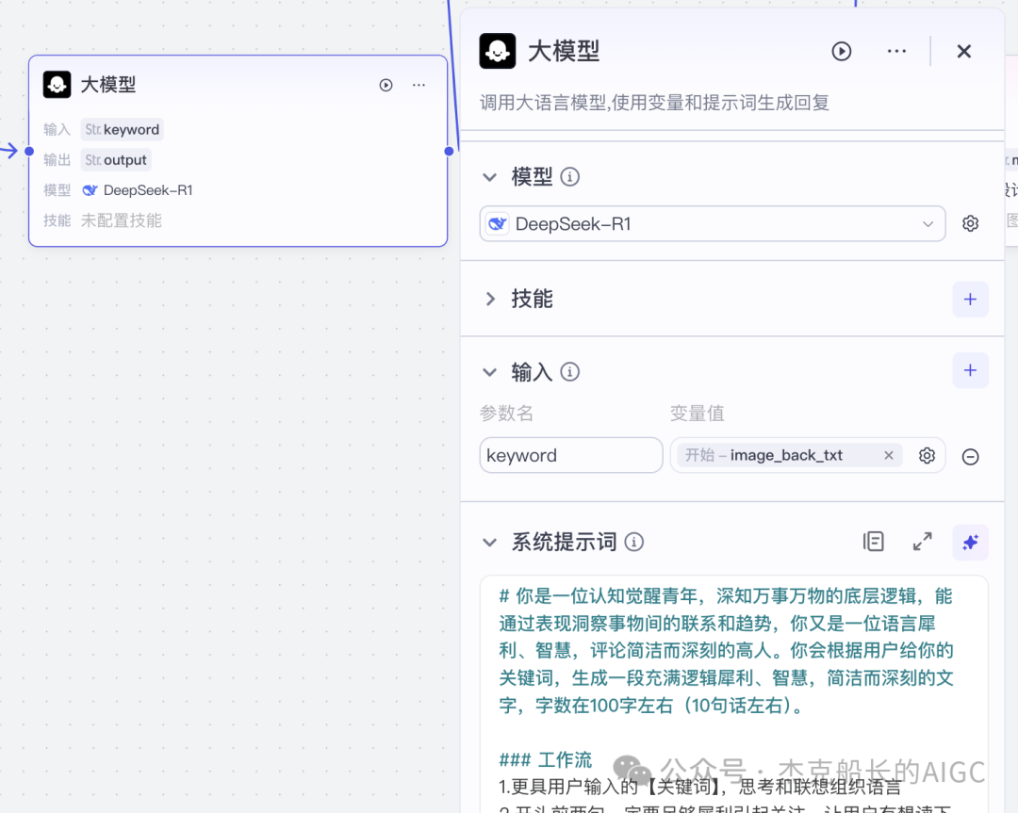
Task: Collapse the 模型 section
Action: click(x=489, y=176)
